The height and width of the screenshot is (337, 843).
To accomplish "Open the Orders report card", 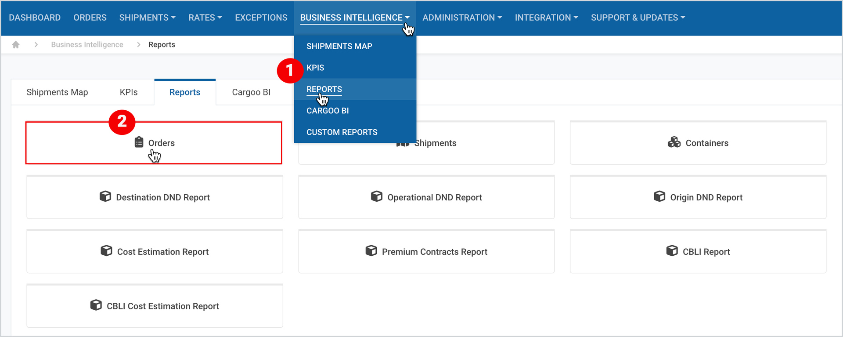I will pos(154,143).
